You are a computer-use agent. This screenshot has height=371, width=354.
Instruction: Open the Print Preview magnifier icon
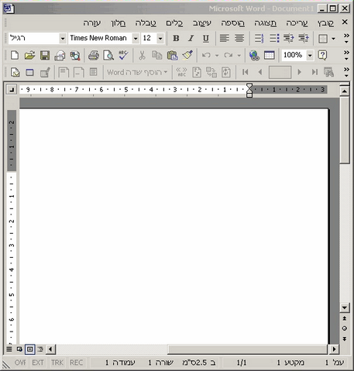coord(108,55)
